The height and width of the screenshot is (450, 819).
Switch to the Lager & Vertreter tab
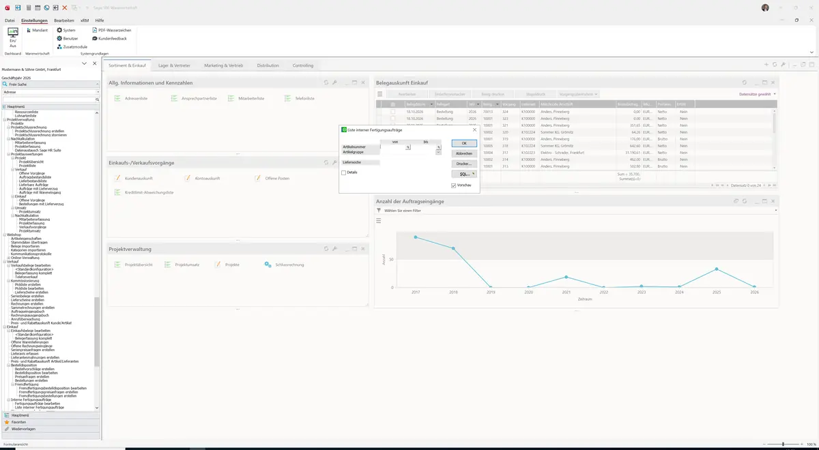coord(174,65)
